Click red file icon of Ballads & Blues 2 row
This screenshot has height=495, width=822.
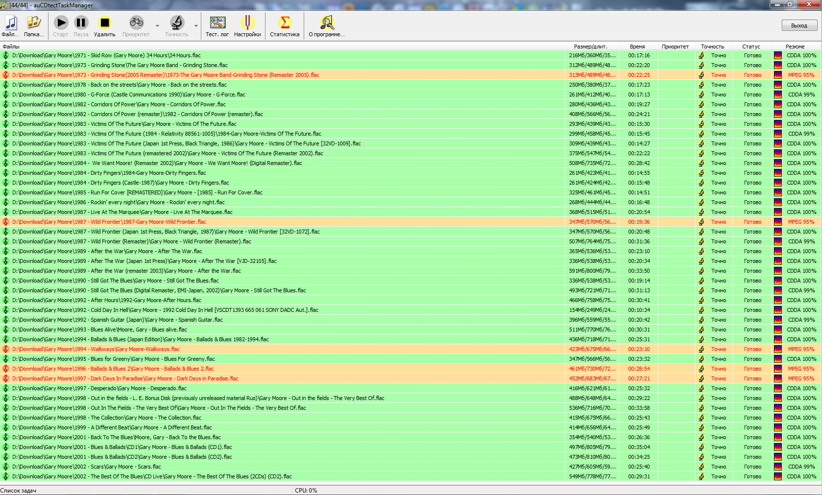[x=6, y=369]
